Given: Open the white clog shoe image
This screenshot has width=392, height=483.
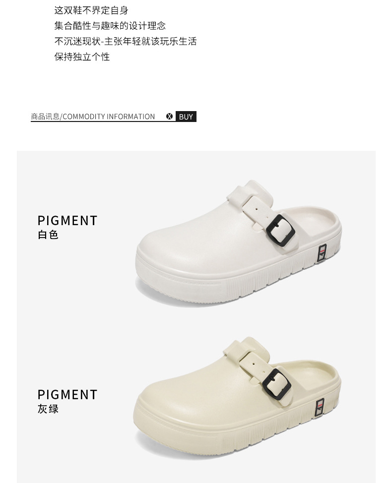Looking at the screenshot, I should [x=238, y=243].
